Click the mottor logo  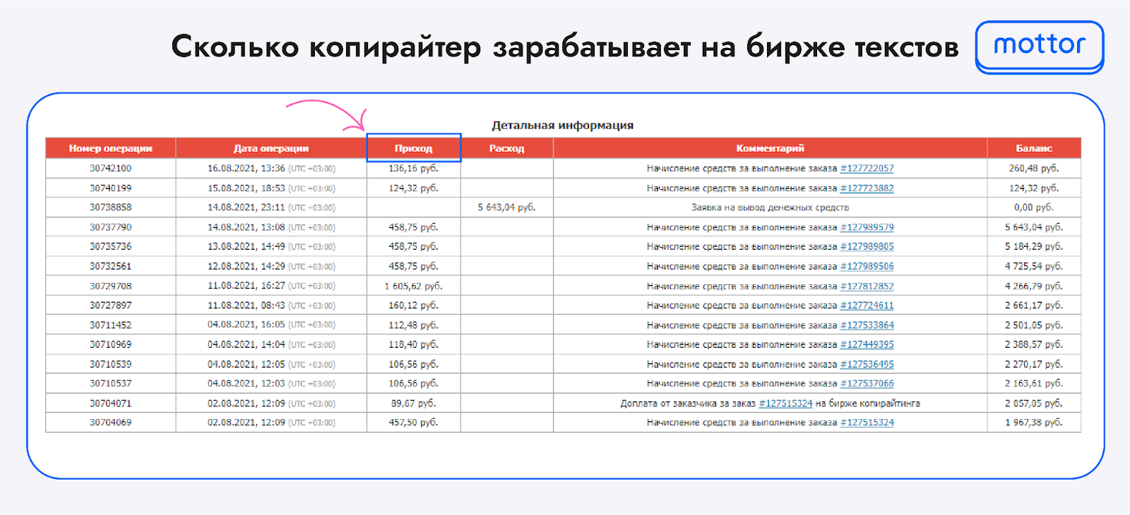click(x=1039, y=46)
